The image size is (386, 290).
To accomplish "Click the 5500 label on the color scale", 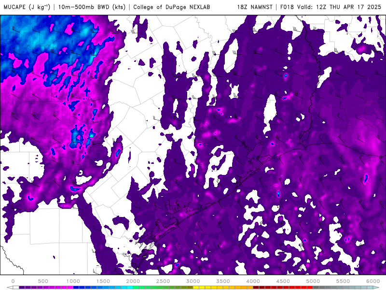I will pos(343,281).
